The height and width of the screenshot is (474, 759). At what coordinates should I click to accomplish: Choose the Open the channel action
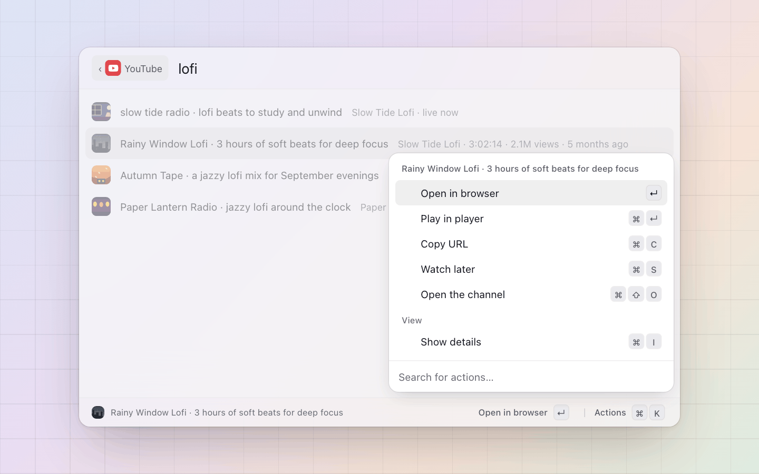pos(531,294)
